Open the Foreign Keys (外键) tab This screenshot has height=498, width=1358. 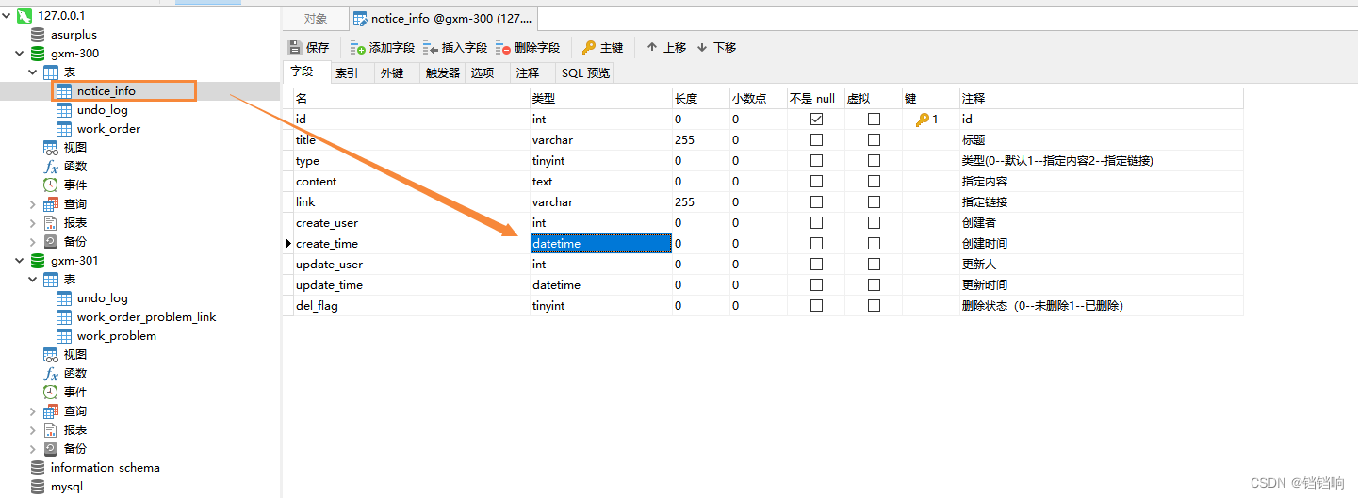pyautogui.click(x=392, y=72)
